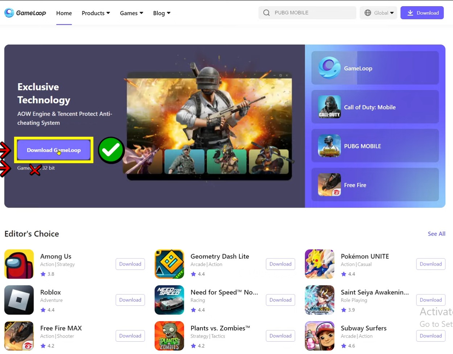
Task: Open the Pokémon UNITE app icon
Action: (320, 264)
